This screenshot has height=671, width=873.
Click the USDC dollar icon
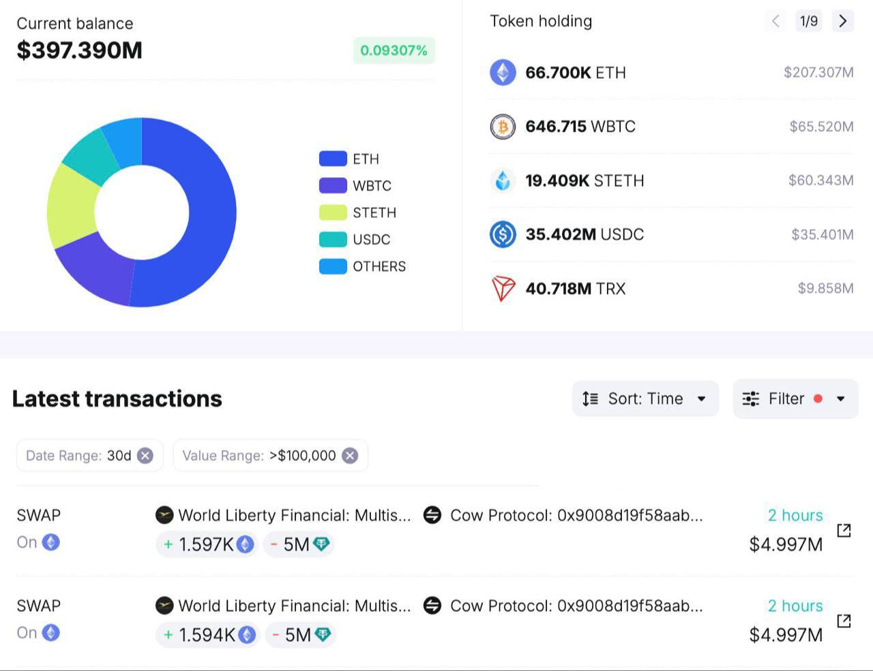click(503, 234)
